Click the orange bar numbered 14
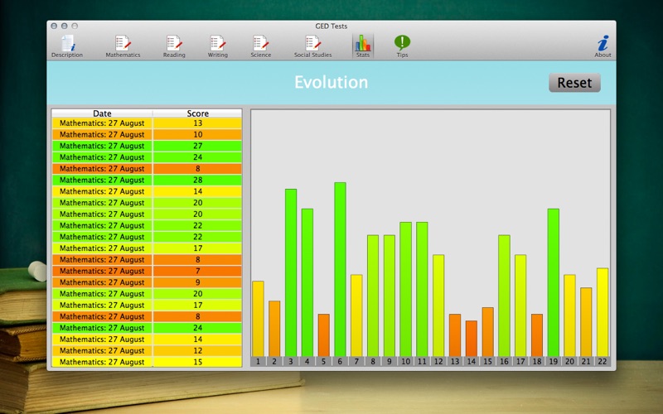Viewport: 663px width, 414px height. point(472,339)
